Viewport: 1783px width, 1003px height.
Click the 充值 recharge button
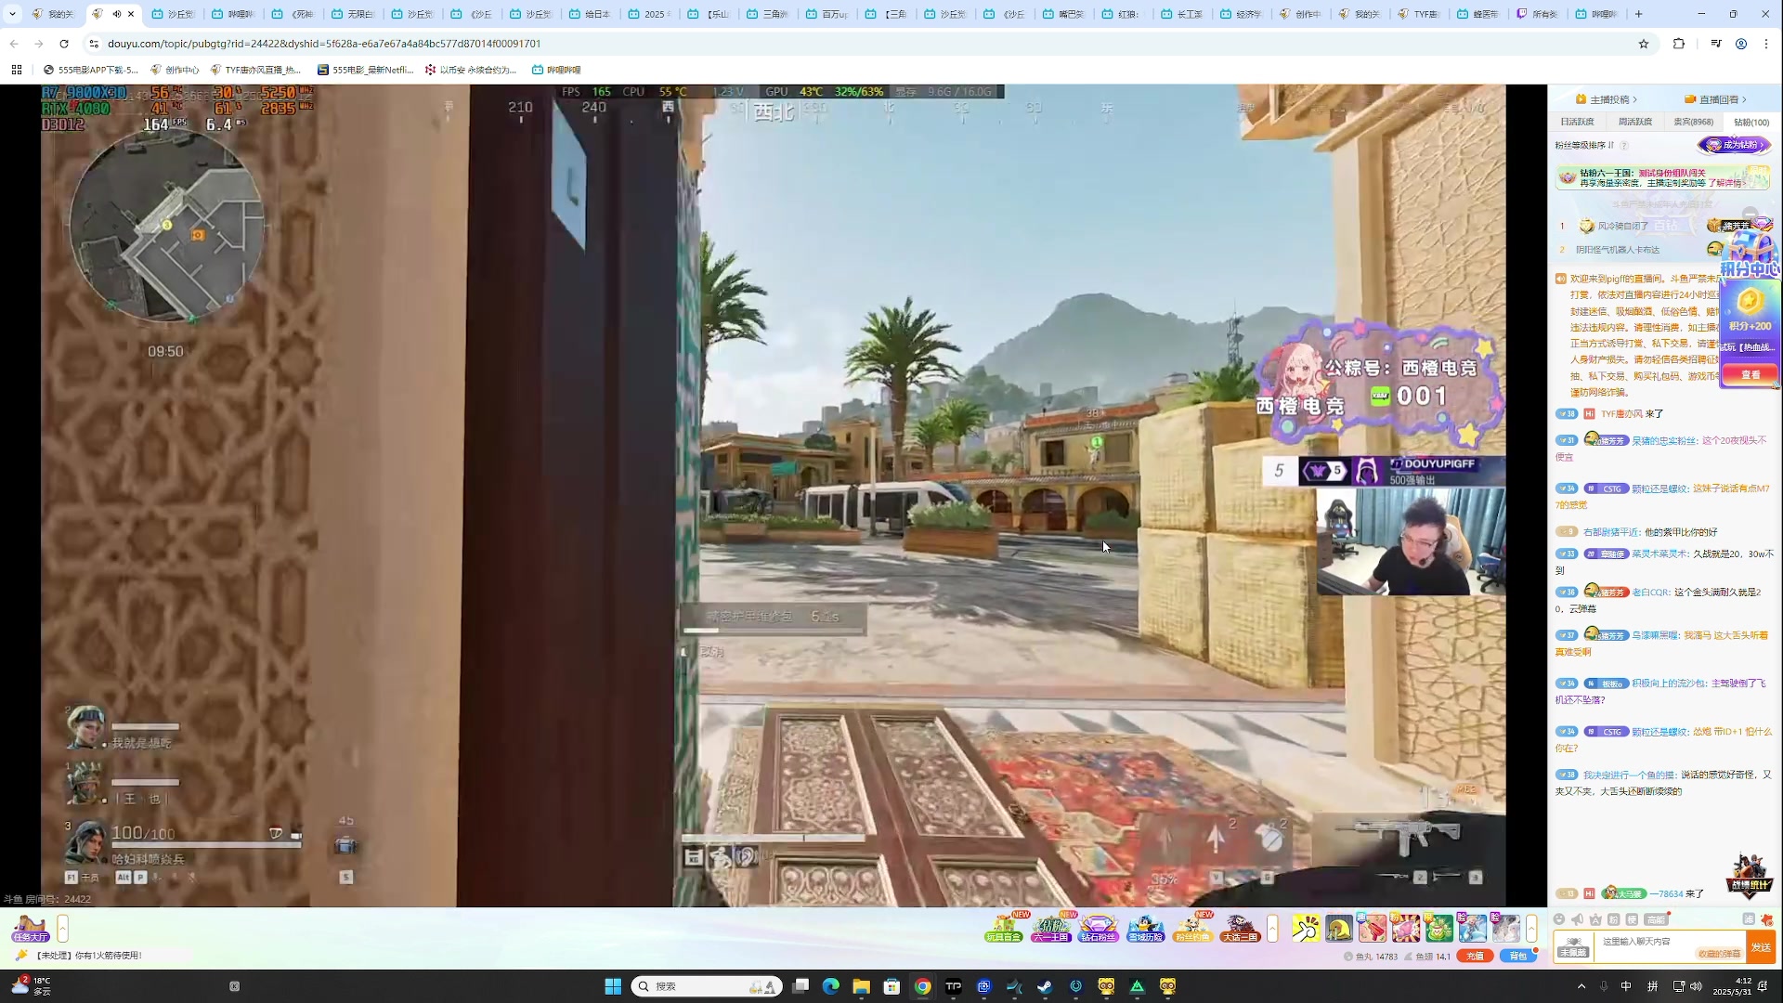[x=1475, y=956]
